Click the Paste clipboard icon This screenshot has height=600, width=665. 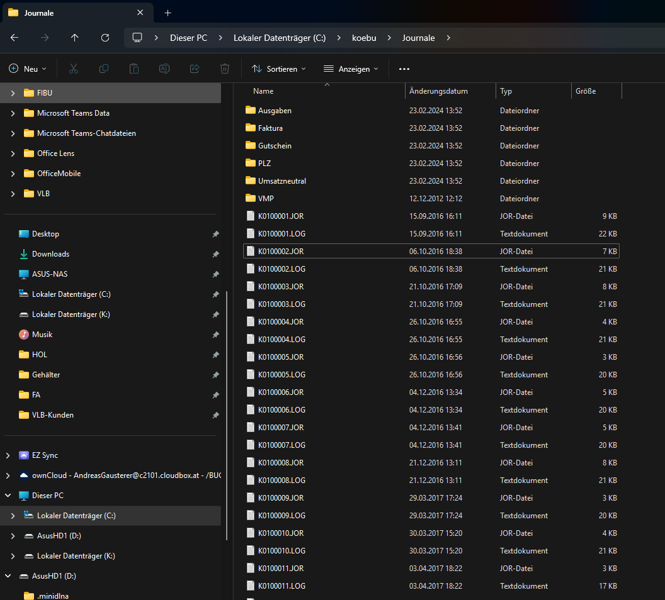[x=134, y=69]
